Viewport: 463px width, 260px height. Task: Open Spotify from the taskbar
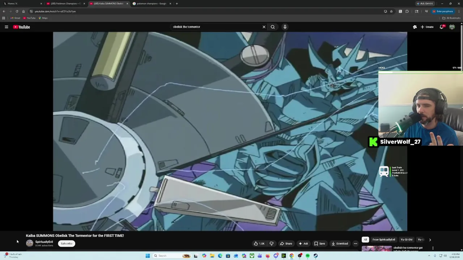click(308, 256)
